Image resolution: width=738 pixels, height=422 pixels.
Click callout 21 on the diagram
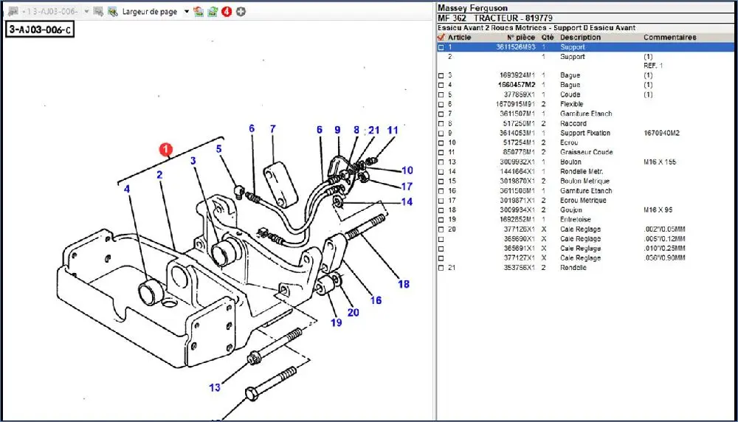point(373,130)
